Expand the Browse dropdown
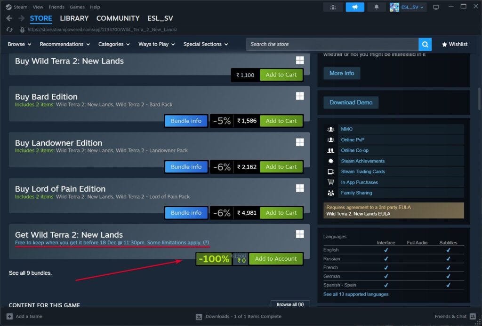Viewport: 482px width, 326px height. pyautogui.click(x=19, y=44)
